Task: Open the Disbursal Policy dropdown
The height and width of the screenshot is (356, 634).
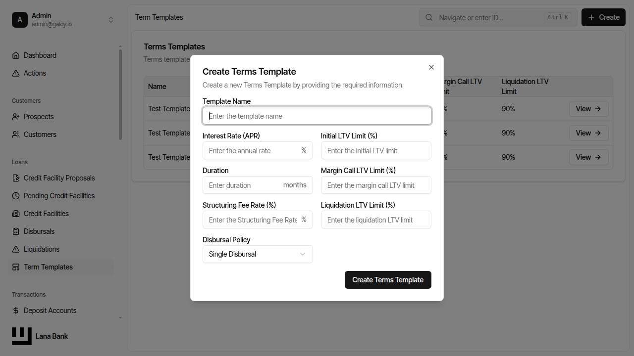Action: pyautogui.click(x=258, y=254)
